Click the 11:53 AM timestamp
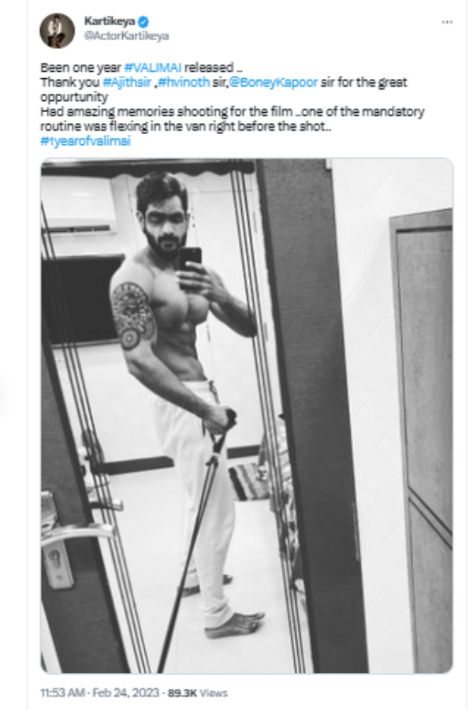The height and width of the screenshot is (710, 473). (x=61, y=693)
